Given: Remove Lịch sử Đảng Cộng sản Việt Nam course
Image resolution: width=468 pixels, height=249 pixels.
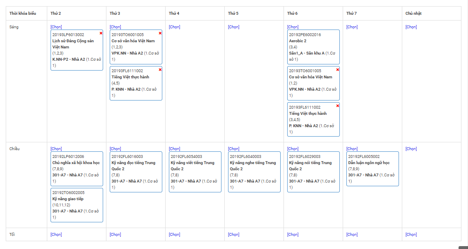Looking at the screenshot, I should pos(101,33).
